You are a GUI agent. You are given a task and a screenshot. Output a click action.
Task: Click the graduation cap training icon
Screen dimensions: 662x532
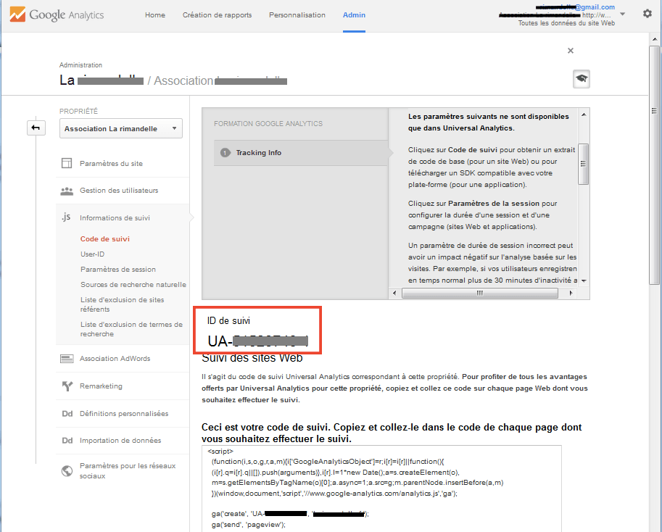[x=581, y=79]
